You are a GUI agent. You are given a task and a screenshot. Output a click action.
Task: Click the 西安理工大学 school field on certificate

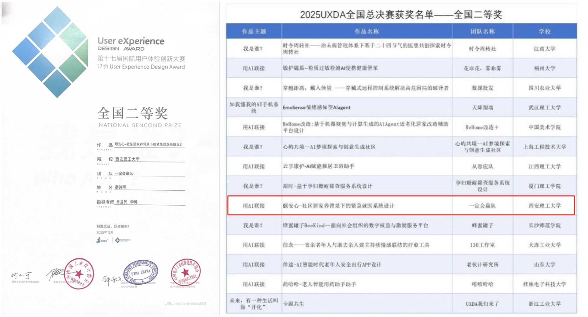tap(128, 159)
